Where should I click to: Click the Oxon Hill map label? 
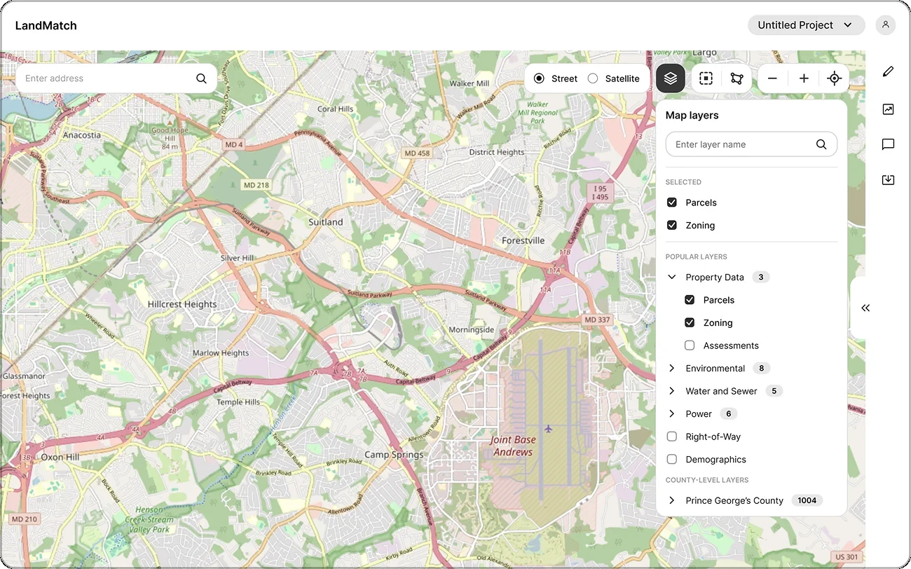tap(60, 457)
